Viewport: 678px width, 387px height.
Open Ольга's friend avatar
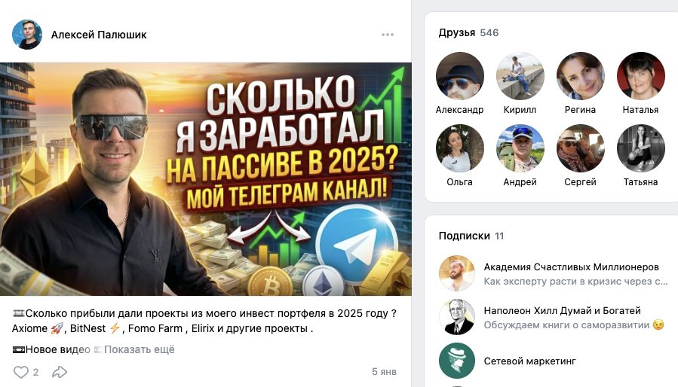point(459,148)
